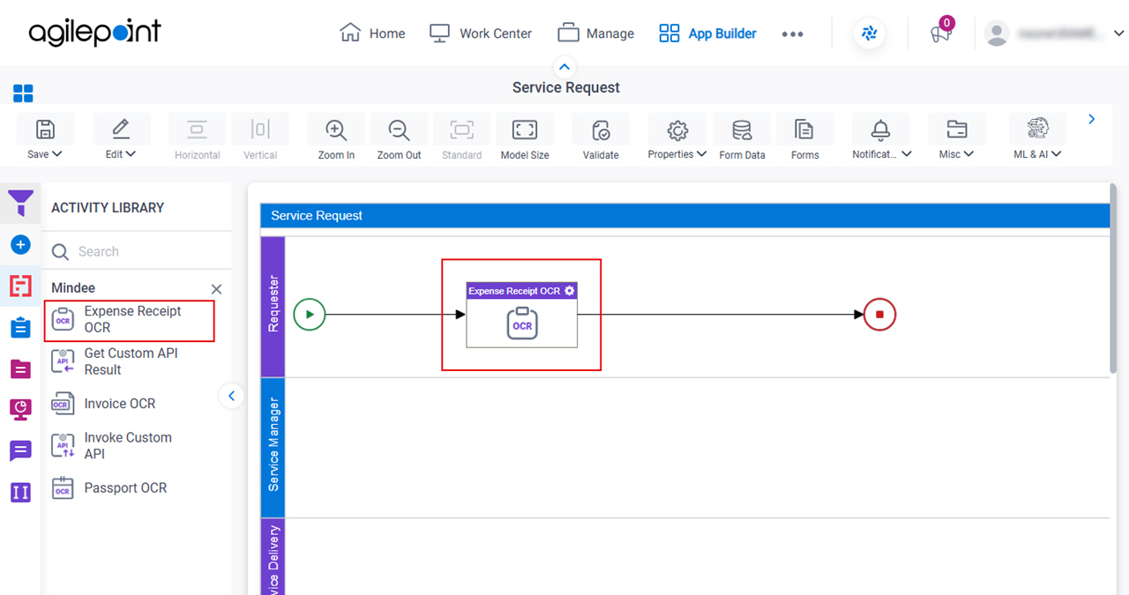Open the Properties dropdown
Screen dimensions: 1129x595
(x=677, y=138)
